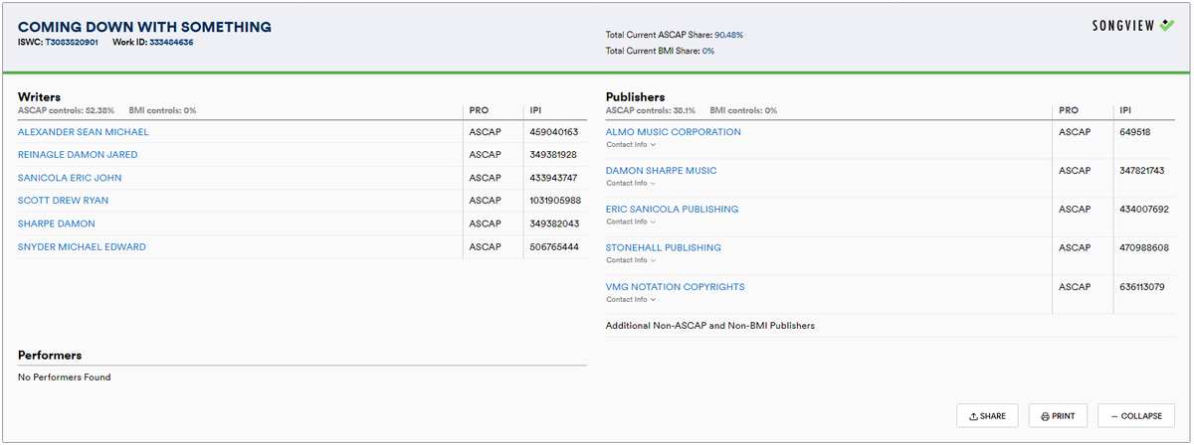Image resolution: width=1194 pixels, height=445 pixels.
Task: Select IPI 349382043 for Sharpe
Action: coord(554,223)
